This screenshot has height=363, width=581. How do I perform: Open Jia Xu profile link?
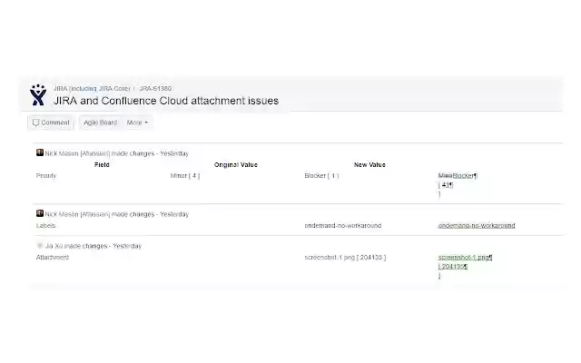click(54, 246)
